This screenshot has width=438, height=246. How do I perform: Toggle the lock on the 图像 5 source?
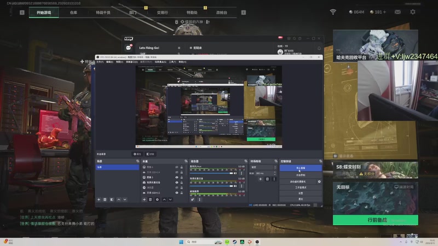[x=182, y=177]
